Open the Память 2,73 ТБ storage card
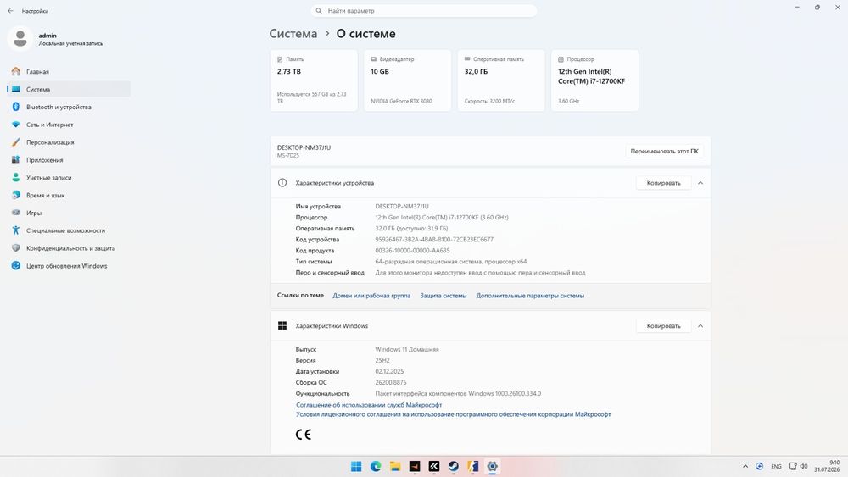 [314, 80]
